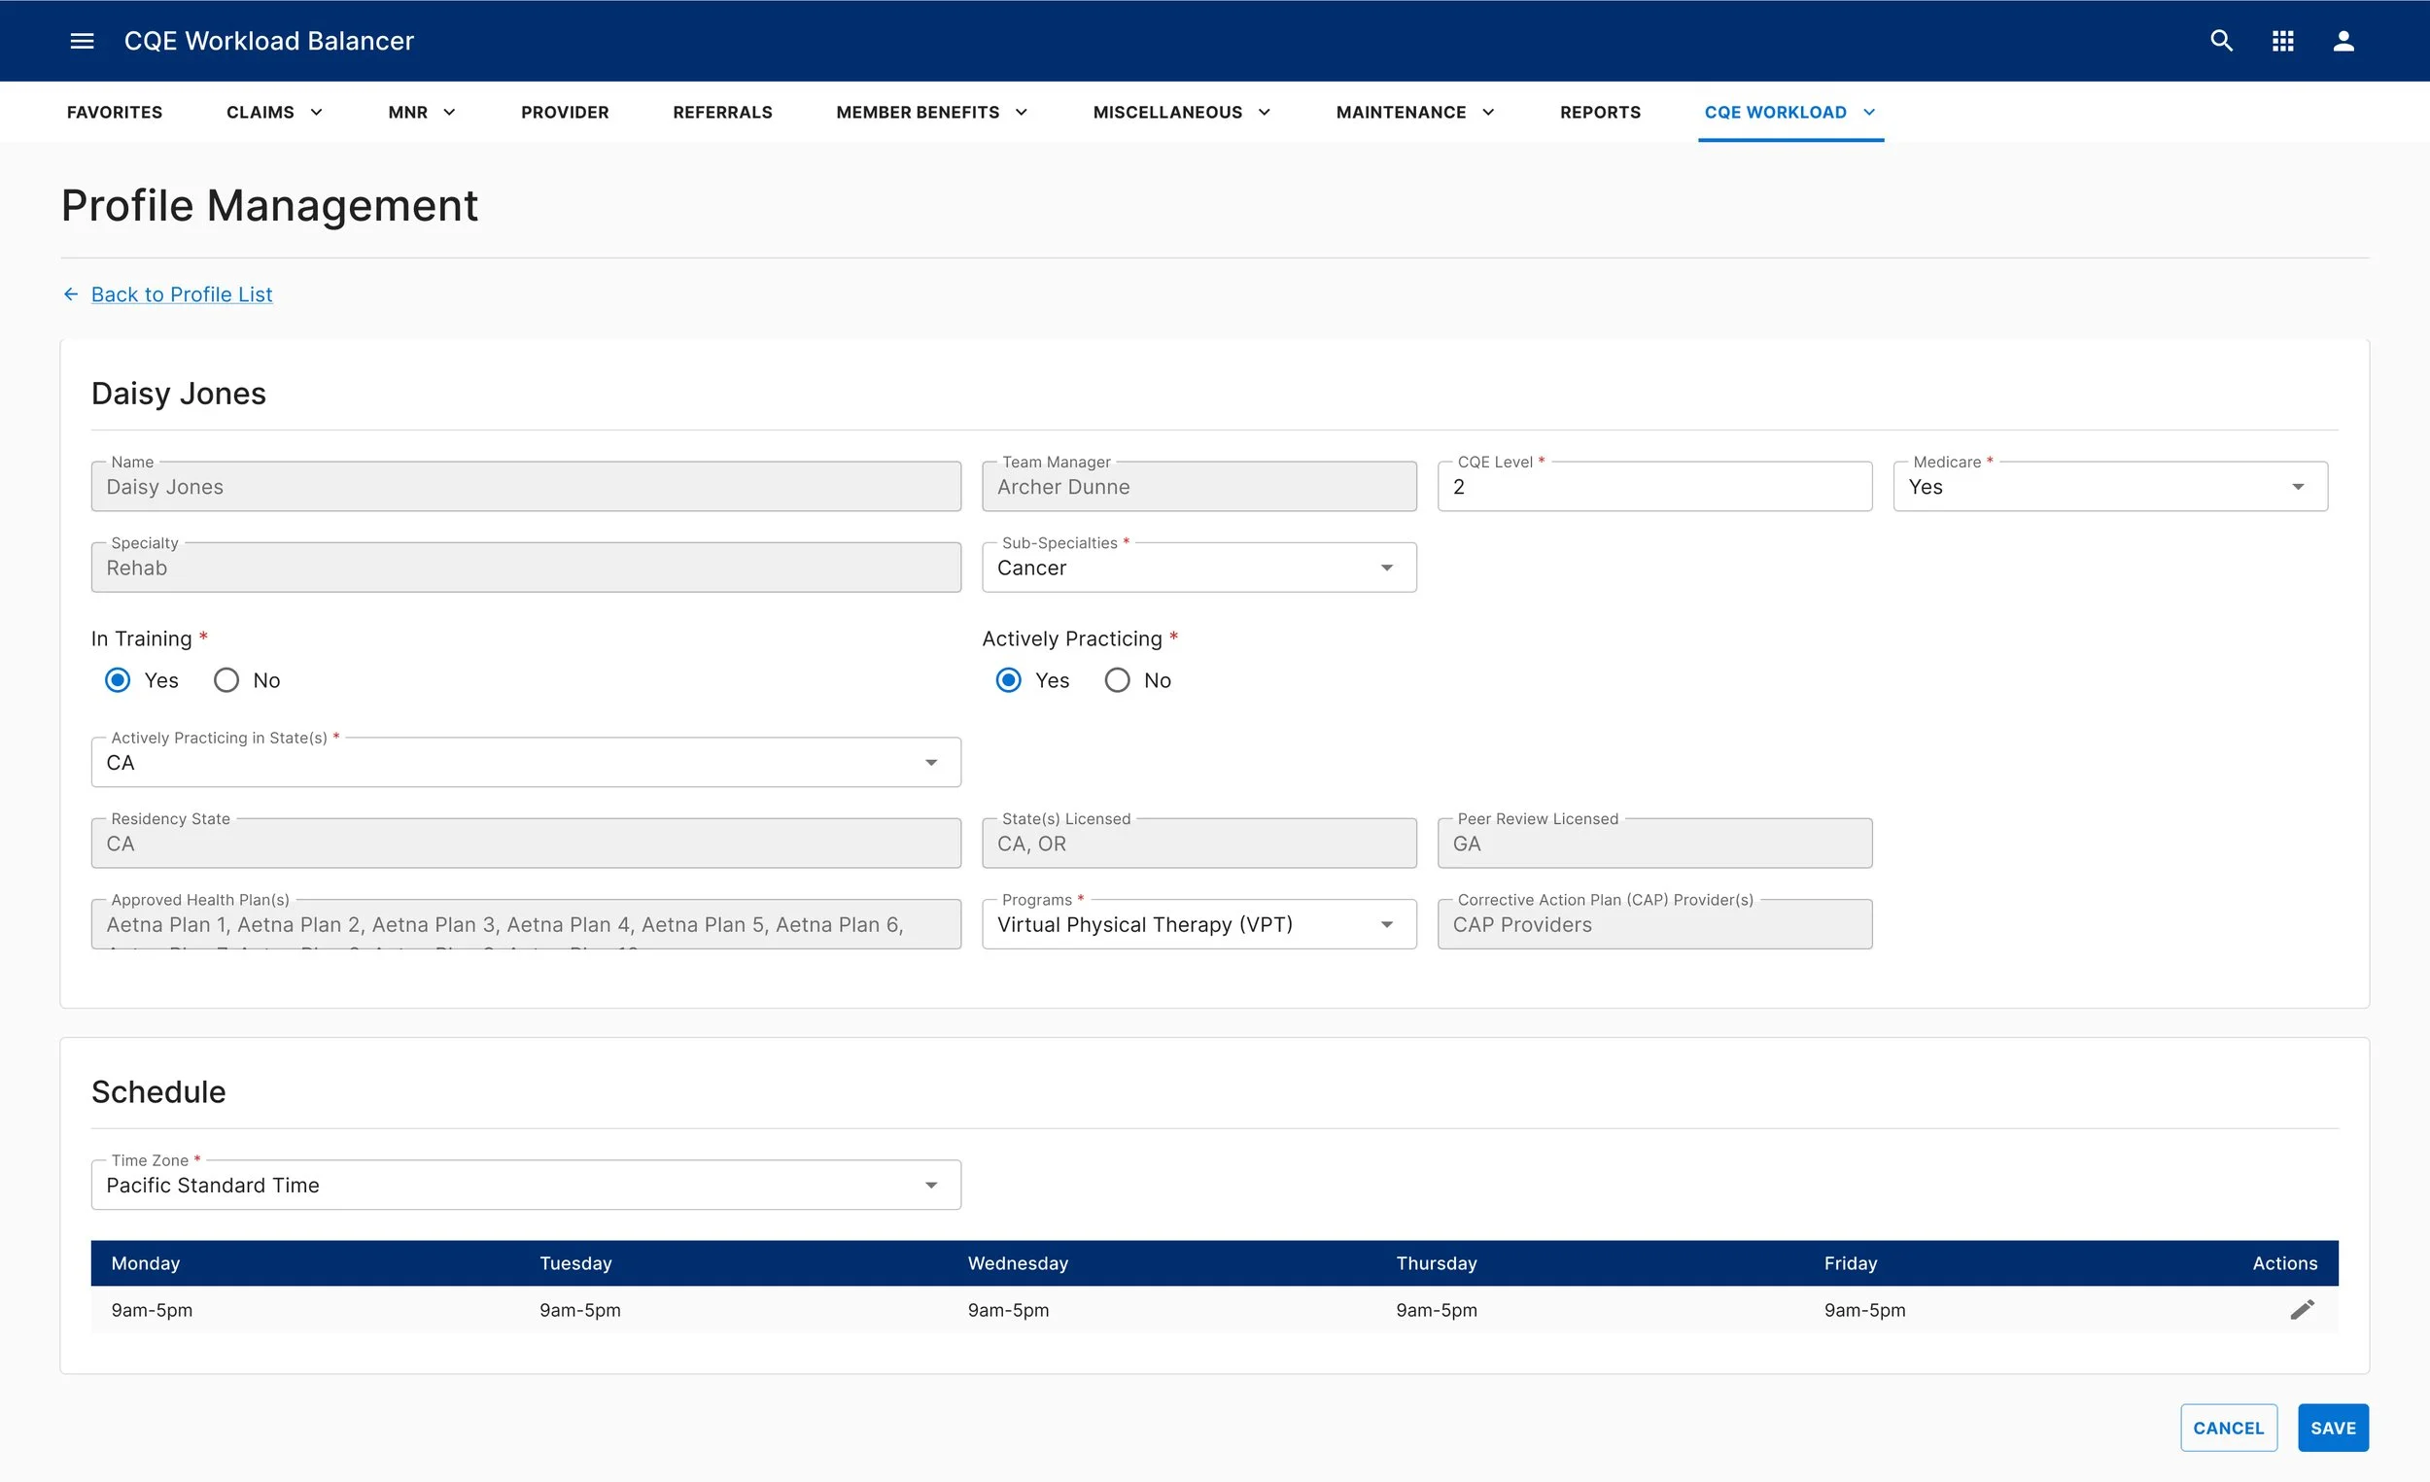This screenshot has height=1482, width=2430.
Task: Select No for In Training
Action: click(x=226, y=680)
